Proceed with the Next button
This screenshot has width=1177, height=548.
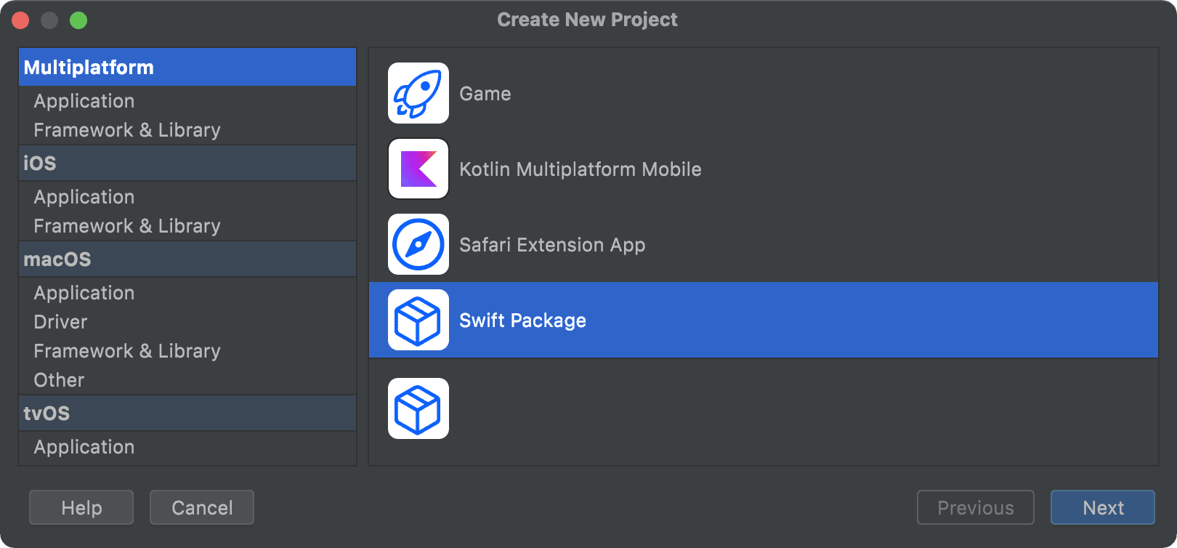[1103, 507]
